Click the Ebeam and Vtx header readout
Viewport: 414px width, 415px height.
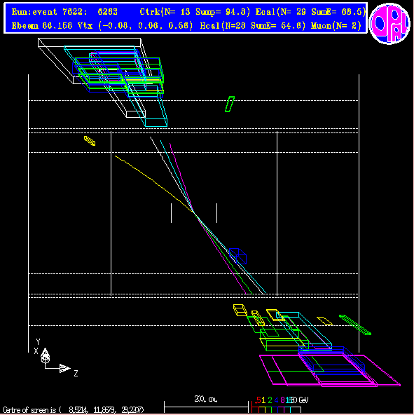coord(102,26)
